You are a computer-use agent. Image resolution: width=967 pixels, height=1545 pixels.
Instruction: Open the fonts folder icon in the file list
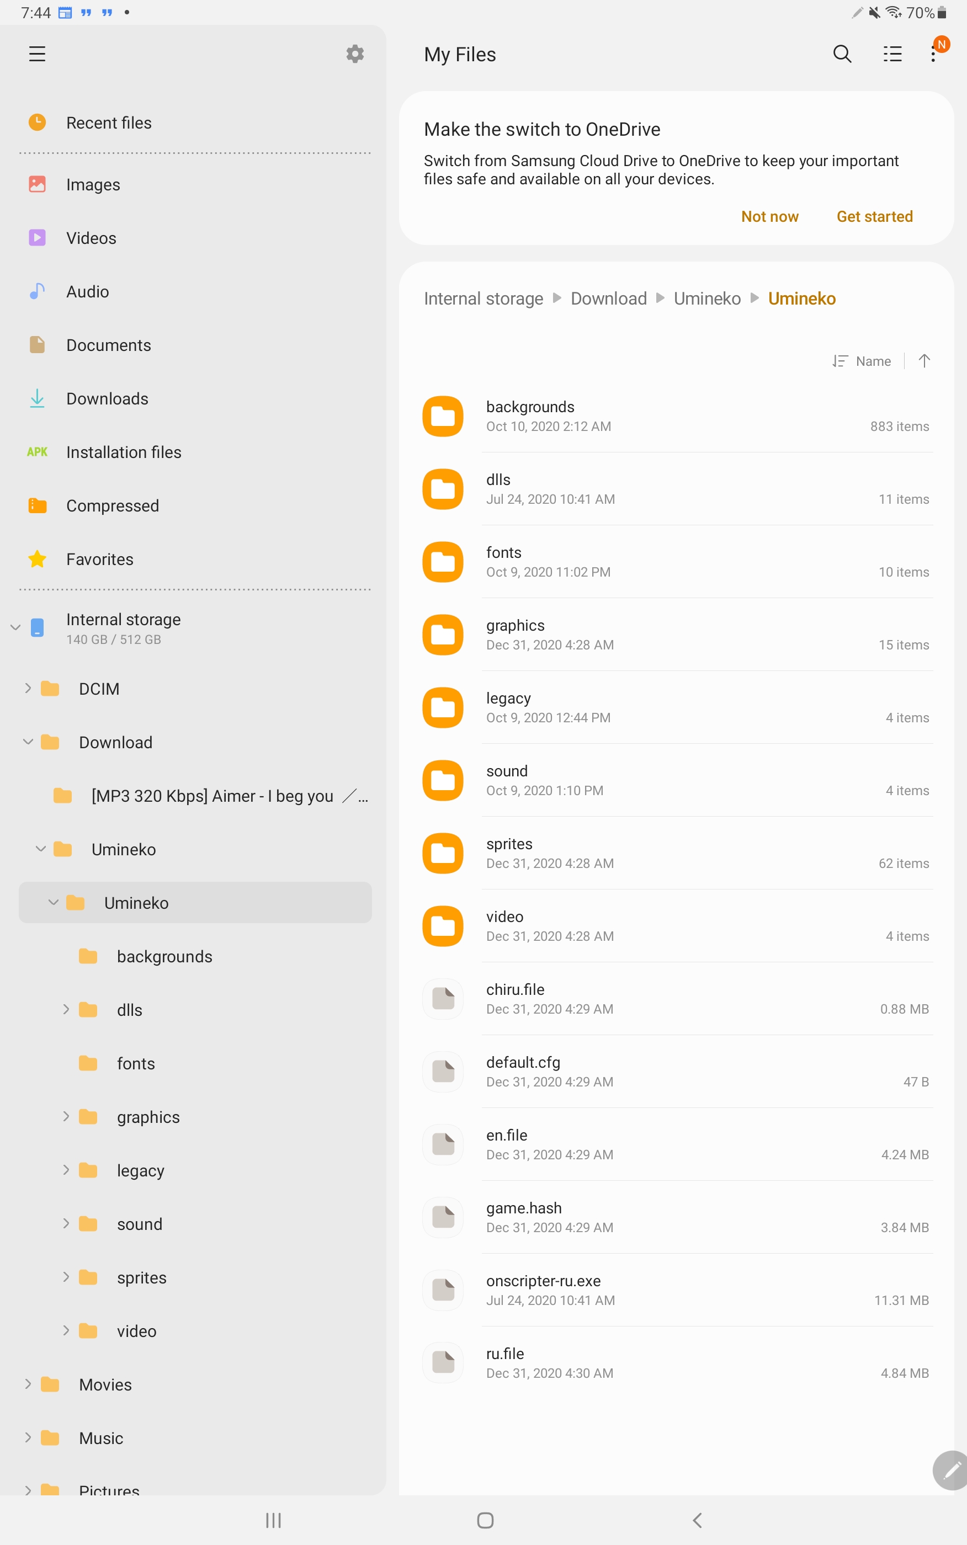click(443, 562)
